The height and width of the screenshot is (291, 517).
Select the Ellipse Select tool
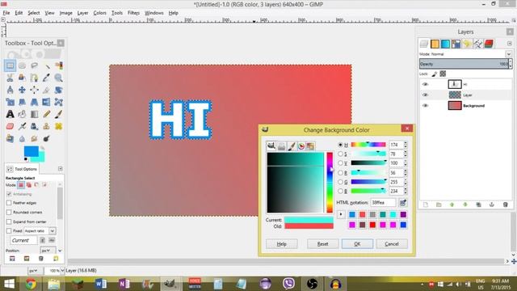[22, 65]
